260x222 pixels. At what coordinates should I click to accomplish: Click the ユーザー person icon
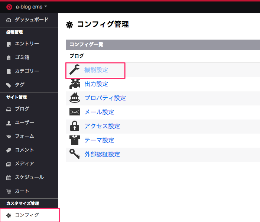click(9, 123)
